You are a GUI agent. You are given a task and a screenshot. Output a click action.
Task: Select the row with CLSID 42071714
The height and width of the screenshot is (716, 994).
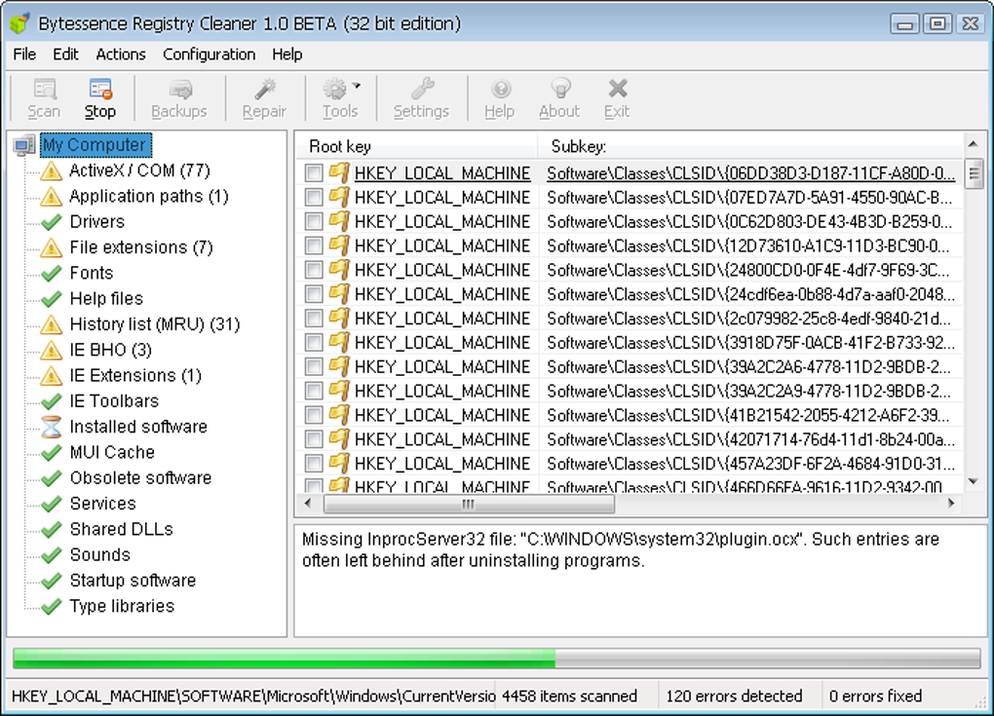click(x=630, y=439)
